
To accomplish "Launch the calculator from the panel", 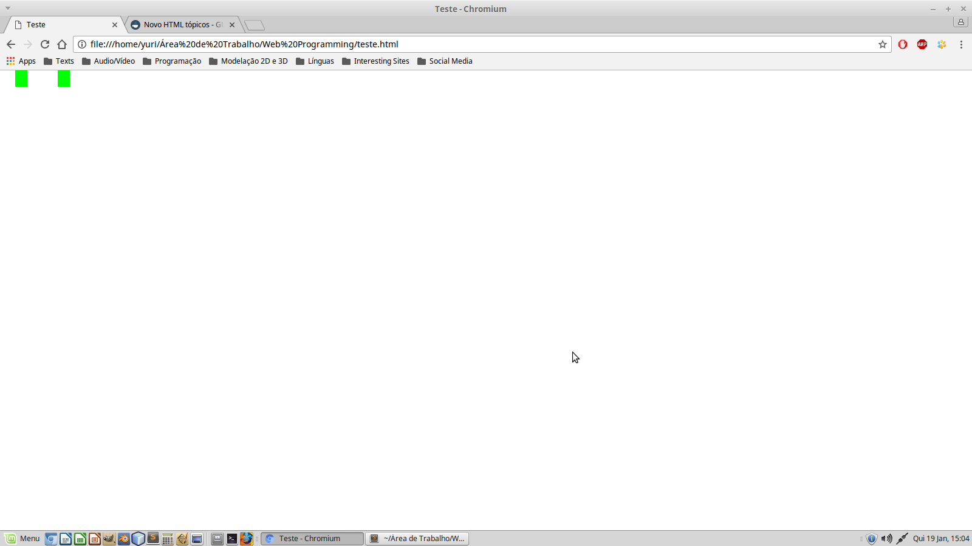I will (x=168, y=539).
